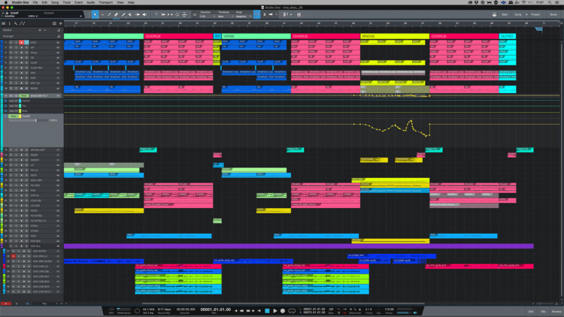Mute the BASS track
The image size is (564, 317).
tap(11, 88)
